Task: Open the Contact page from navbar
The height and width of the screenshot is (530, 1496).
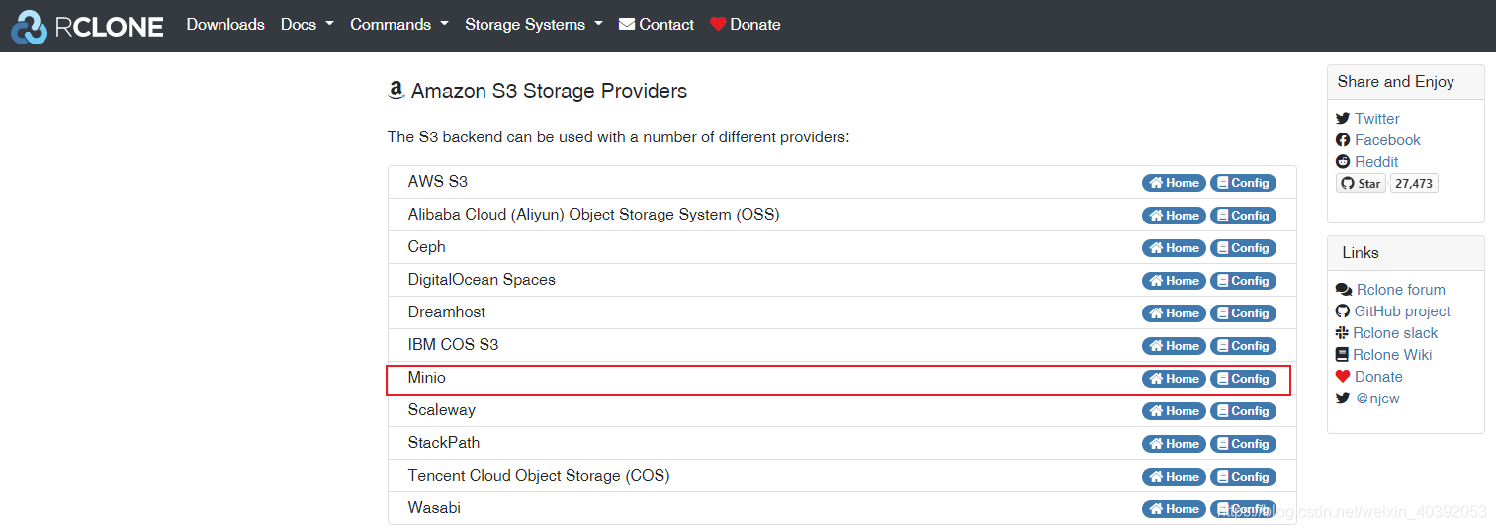Action: 657,25
